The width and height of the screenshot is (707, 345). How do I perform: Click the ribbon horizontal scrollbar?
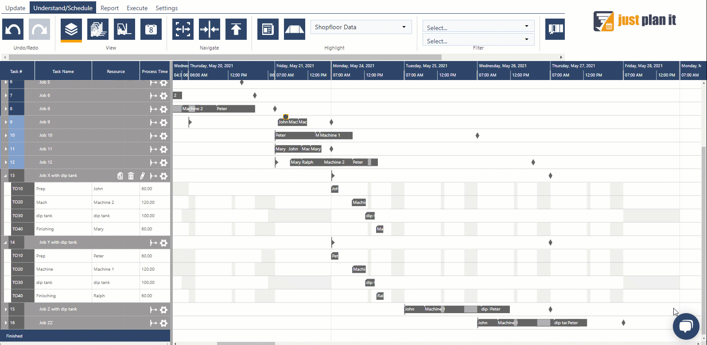coord(225,57)
